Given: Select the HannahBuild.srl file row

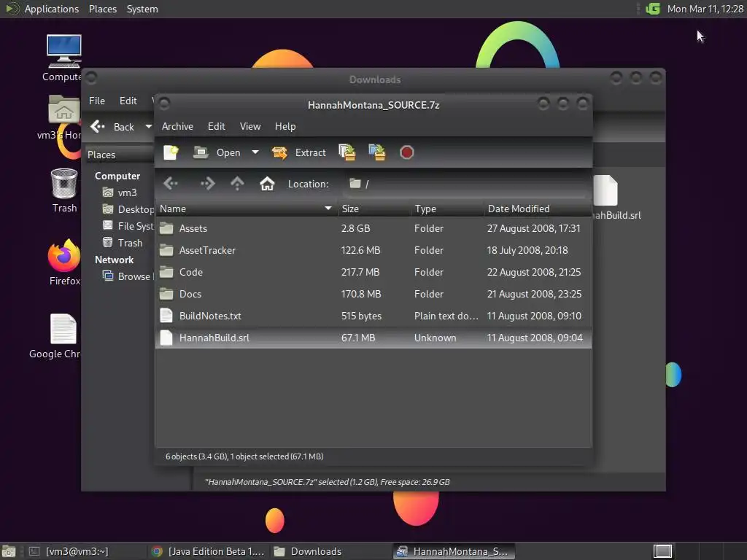Looking at the screenshot, I should pos(373,338).
